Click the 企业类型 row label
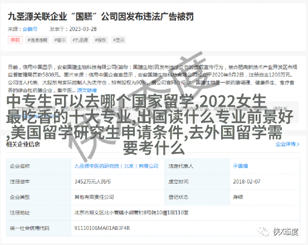308x245 pixels. click(20, 197)
